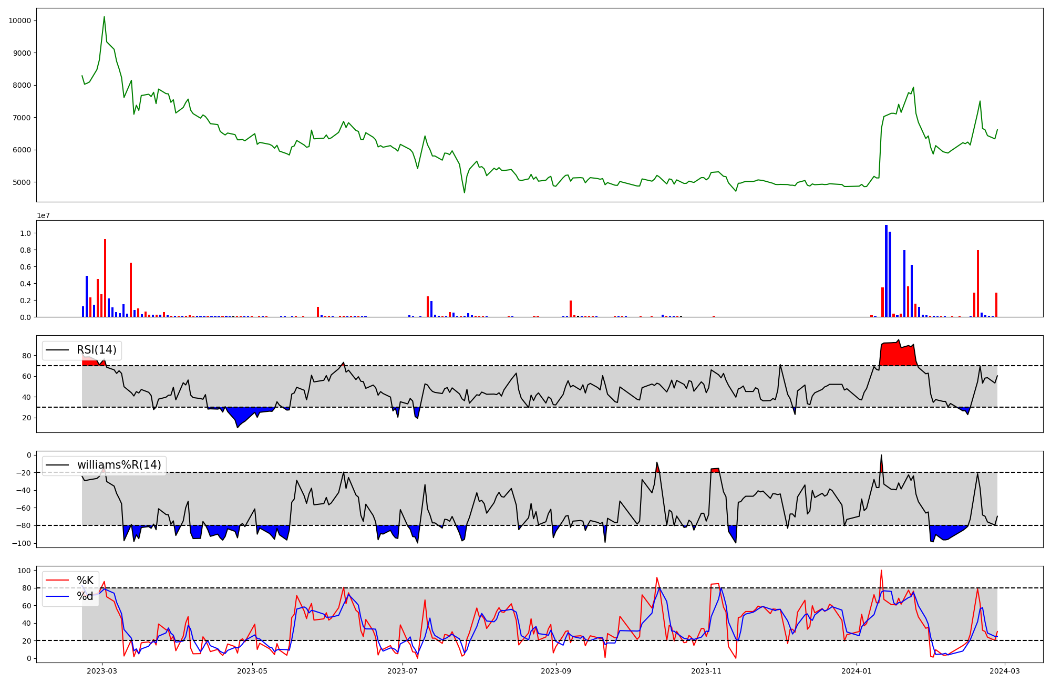Click the williams%R(14) legend label
Viewport: 1051px width, 683px height.
(x=119, y=465)
